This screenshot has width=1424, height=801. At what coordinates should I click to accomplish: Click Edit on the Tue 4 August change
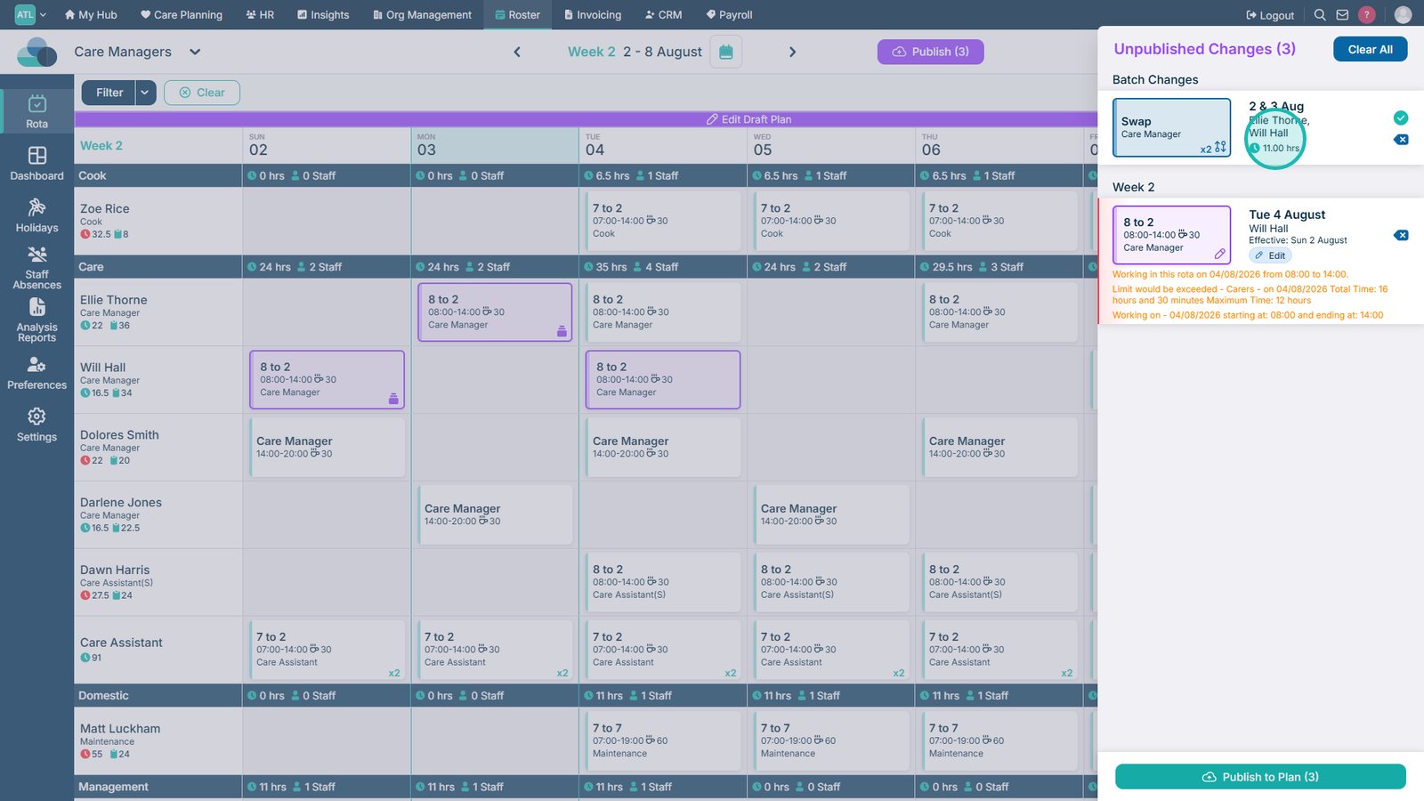pyautogui.click(x=1270, y=255)
